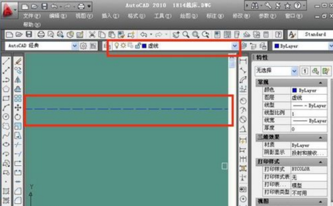Open the 修改(M) menu
The image size is (333, 206).
pyautogui.click(x=241, y=16)
